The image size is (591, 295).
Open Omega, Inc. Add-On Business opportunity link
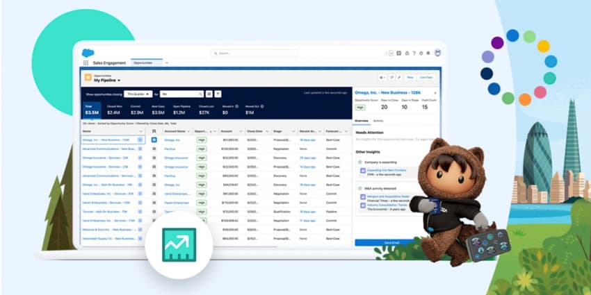[x=107, y=185]
